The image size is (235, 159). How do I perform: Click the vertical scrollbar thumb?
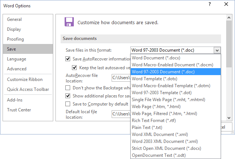[x=229, y=44]
